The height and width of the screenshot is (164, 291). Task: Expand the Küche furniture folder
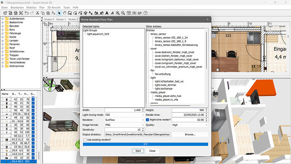(3, 37)
